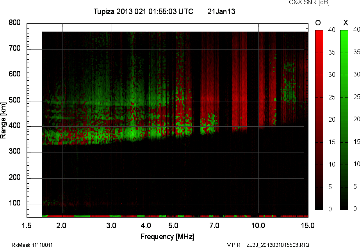The height and width of the screenshot is (248, 360).
Task: Click the 15.0 tick on frequency axis
Action: coord(308,225)
